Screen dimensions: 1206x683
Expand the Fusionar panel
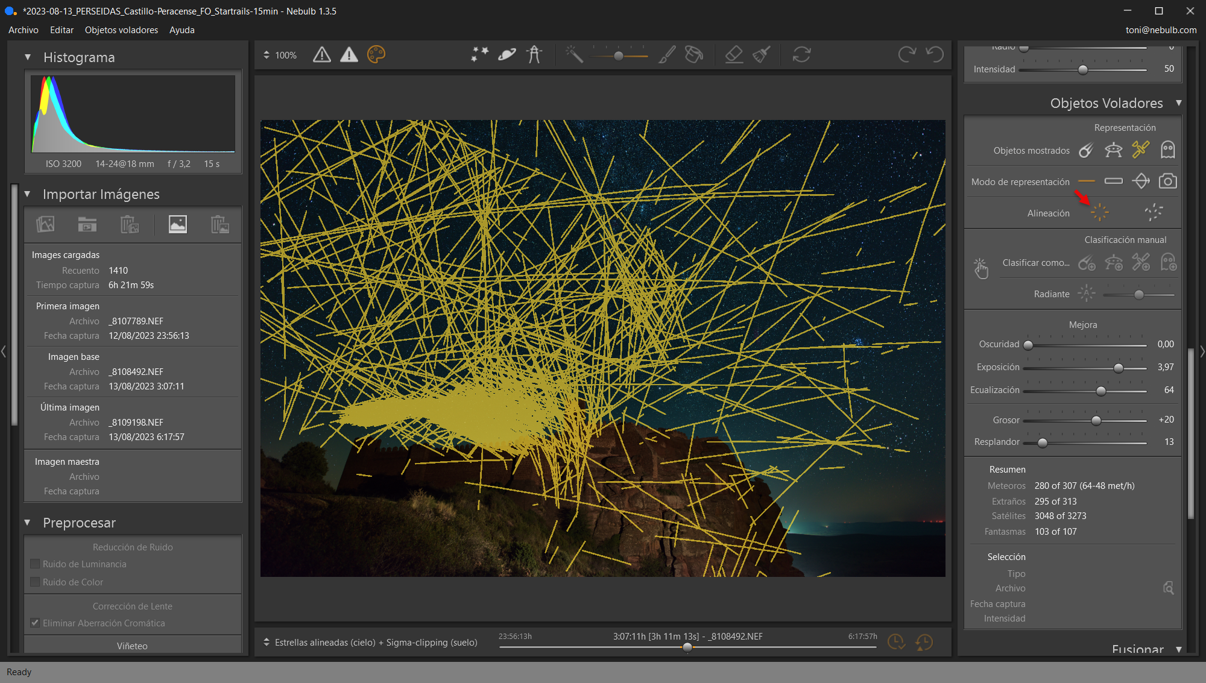click(1178, 649)
